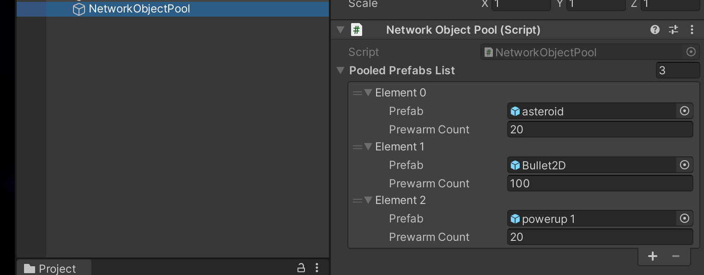Open Network Object Pool component help reference
The width and height of the screenshot is (704, 275).
tap(655, 30)
